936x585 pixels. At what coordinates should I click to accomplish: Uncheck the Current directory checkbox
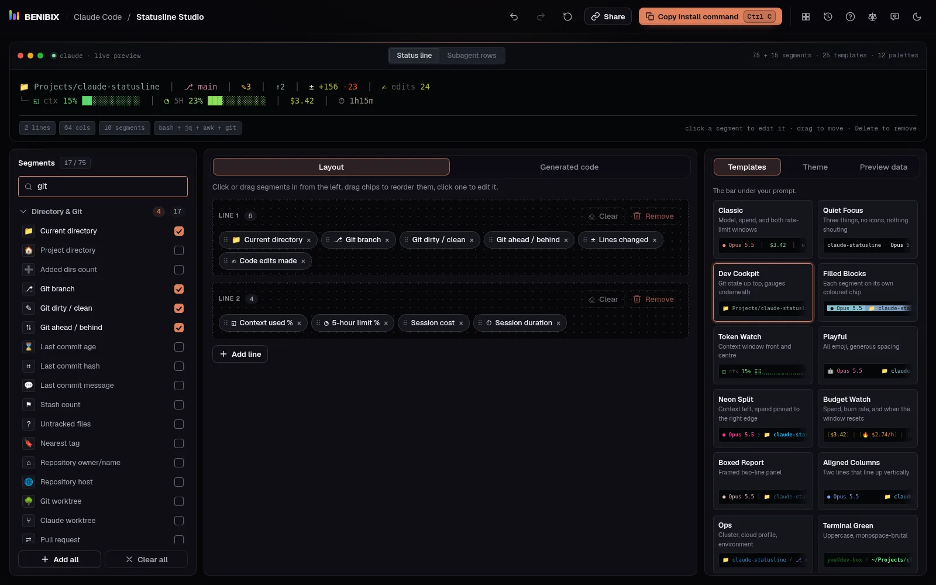(x=179, y=231)
